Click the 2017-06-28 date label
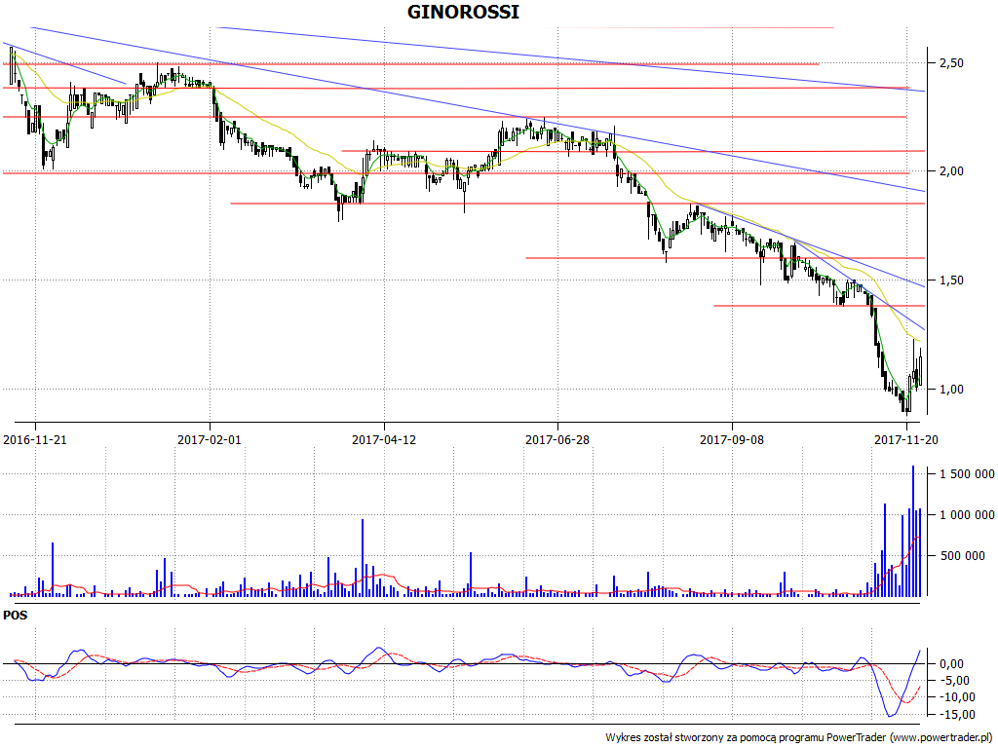Viewport: 998px width, 748px height. [x=557, y=439]
